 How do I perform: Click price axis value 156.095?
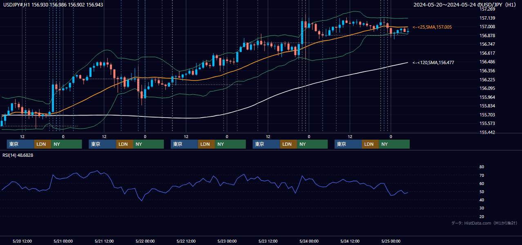(487, 88)
